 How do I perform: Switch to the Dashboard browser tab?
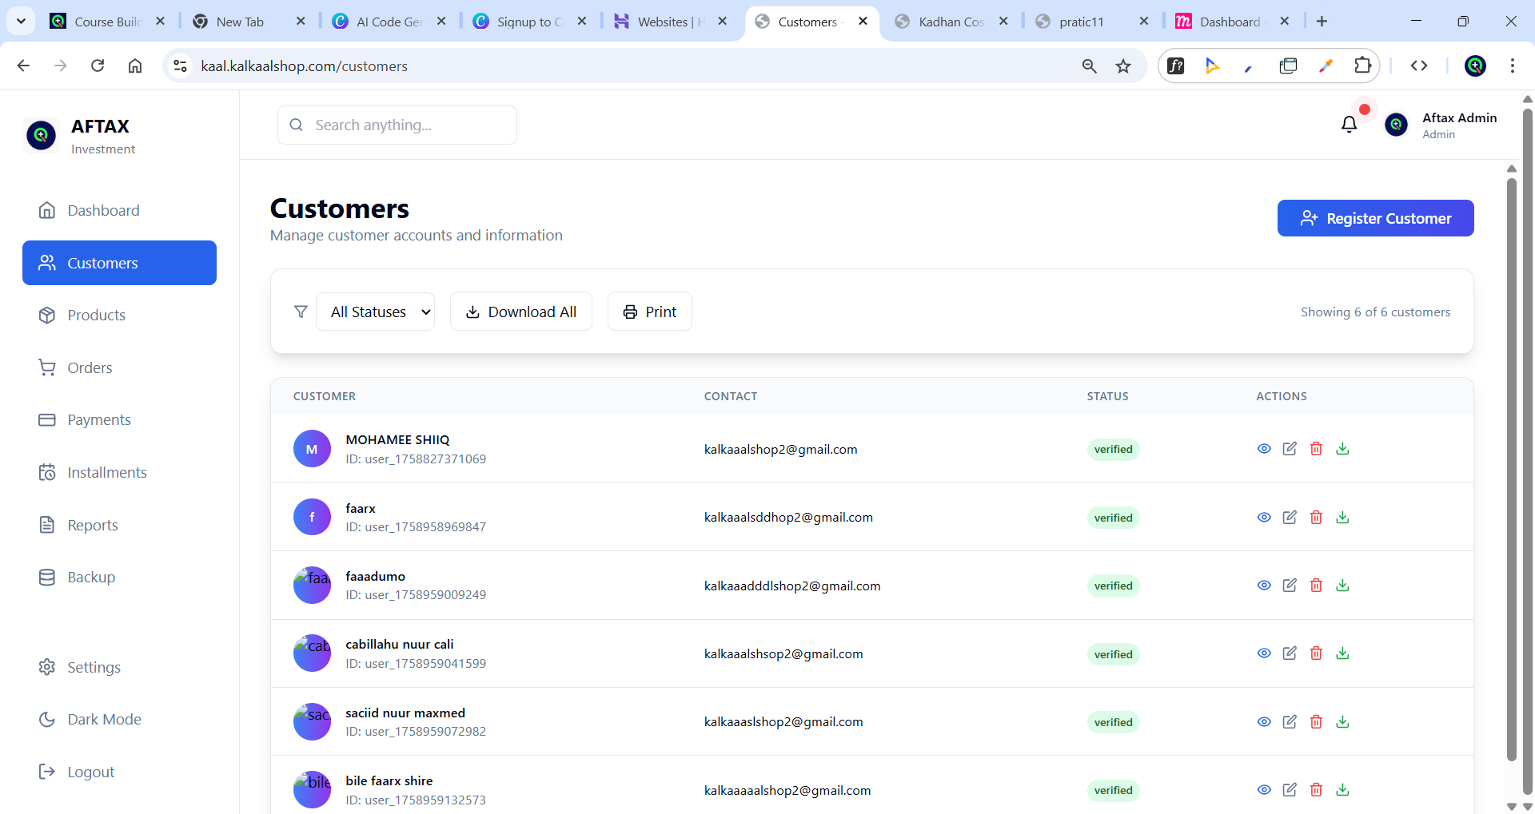[x=1229, y=22]
